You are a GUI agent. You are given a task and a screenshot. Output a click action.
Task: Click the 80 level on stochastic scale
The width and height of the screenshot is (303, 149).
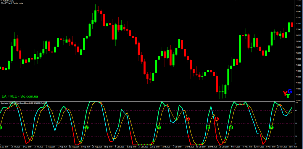296,110
